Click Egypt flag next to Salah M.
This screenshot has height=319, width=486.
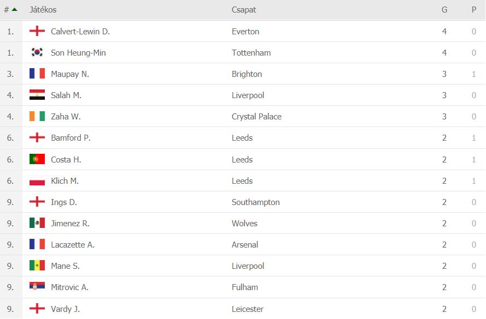[x=37, y=95]
